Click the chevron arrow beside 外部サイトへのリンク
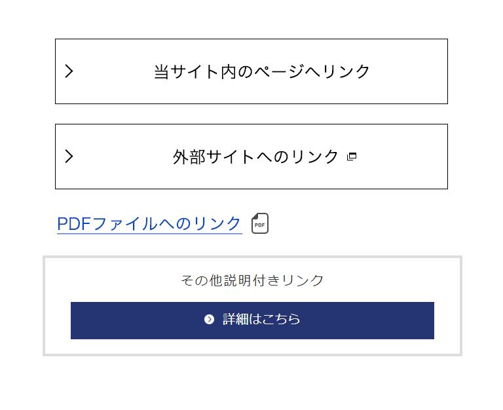Image resolution: width=503 pixels, height=410 pixels. click(69, 157)
